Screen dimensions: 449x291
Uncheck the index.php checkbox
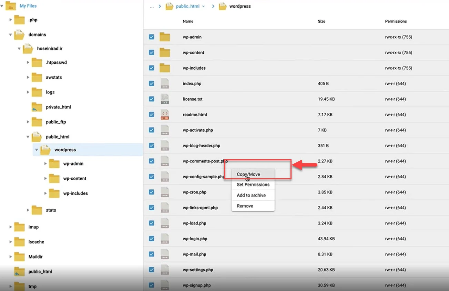coord(152,83)
